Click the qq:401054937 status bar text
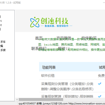Image resolution: width=105 pixels, height=105 pixels. click(x=27, y=104)
